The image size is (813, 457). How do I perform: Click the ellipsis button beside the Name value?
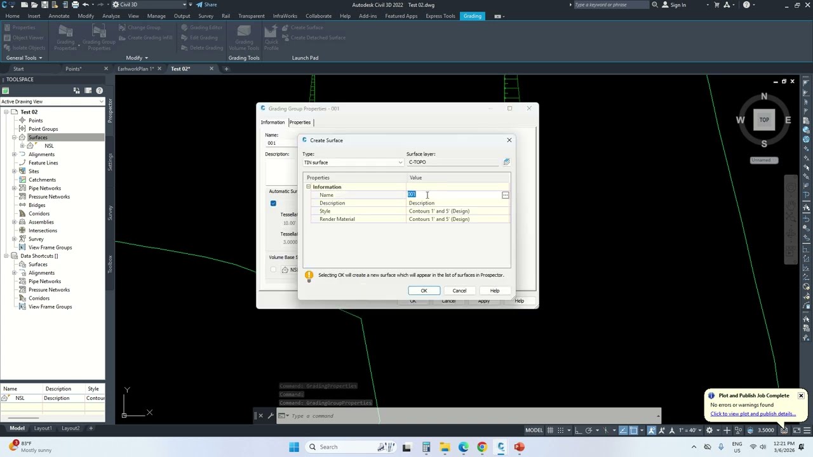pyautogui.click(x=506, y=195)
